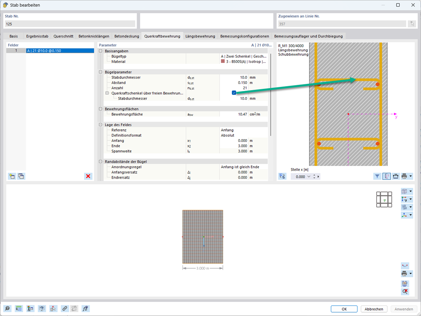Screen dimensions: 421x316
Task: Collapse the Bügelparameter section
Action: pyautogui.click(x=101, y=72)
